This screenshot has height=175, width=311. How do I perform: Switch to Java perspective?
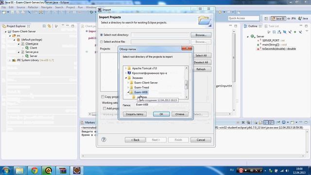pyautogui.click(x=303, y=18)
